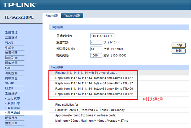Click the 目标IP地址 label
Viewport: 191px width, 128px height.
(64, 36)
